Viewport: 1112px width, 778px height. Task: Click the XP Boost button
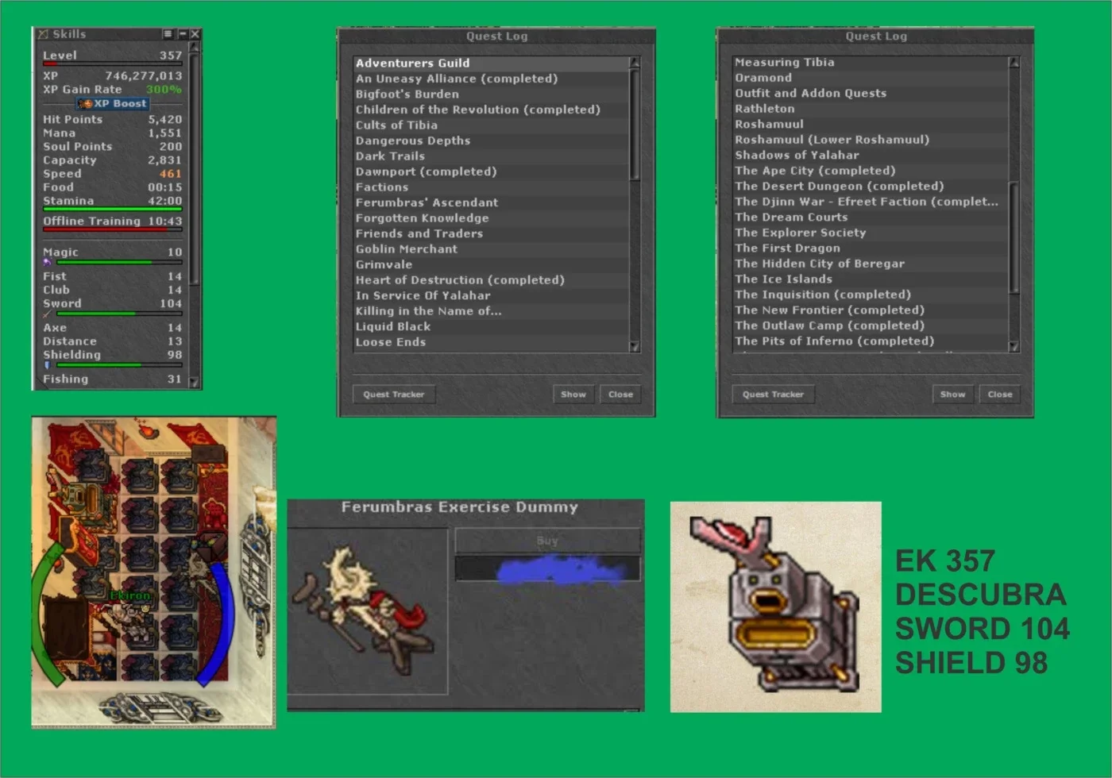[113, 103]
